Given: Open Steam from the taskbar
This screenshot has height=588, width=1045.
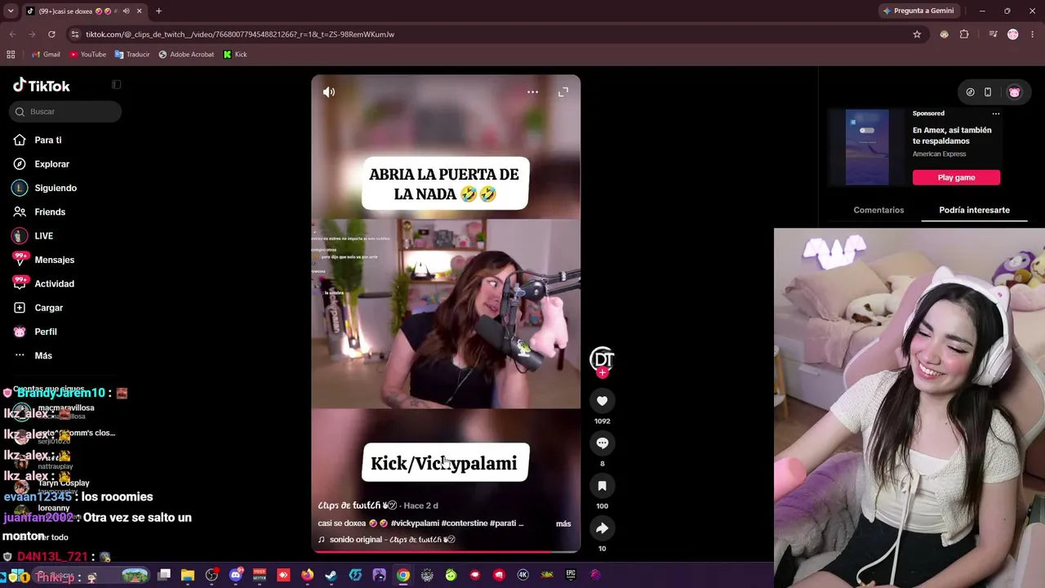Looking at the screenshot, I should click(331, 575).
